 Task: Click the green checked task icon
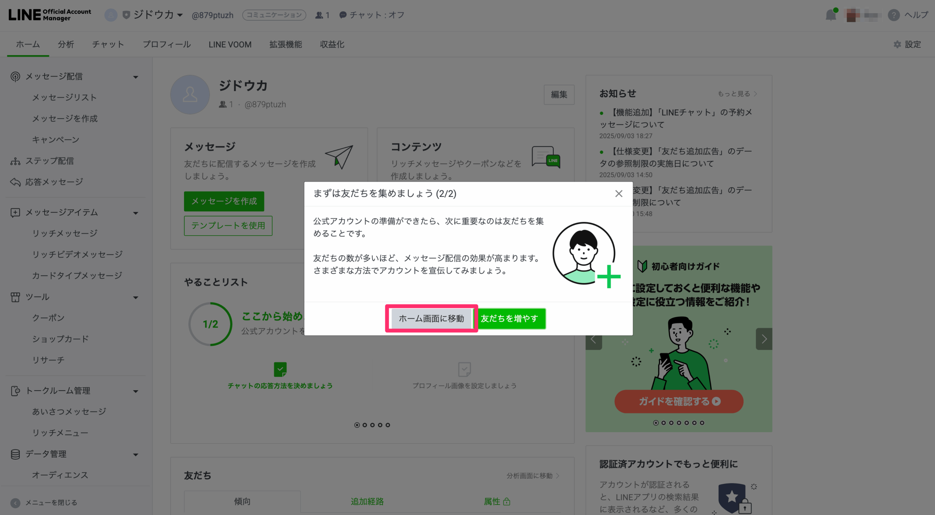pos(280,369)
